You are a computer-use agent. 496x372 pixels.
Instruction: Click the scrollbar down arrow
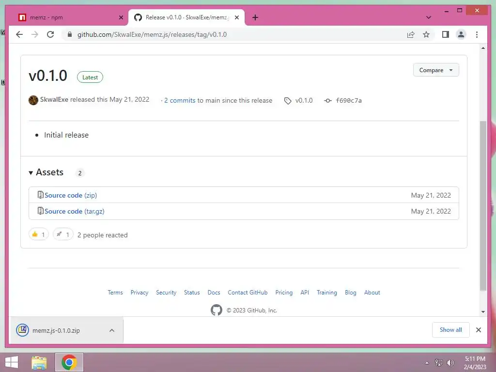click(x=483, y=312)
